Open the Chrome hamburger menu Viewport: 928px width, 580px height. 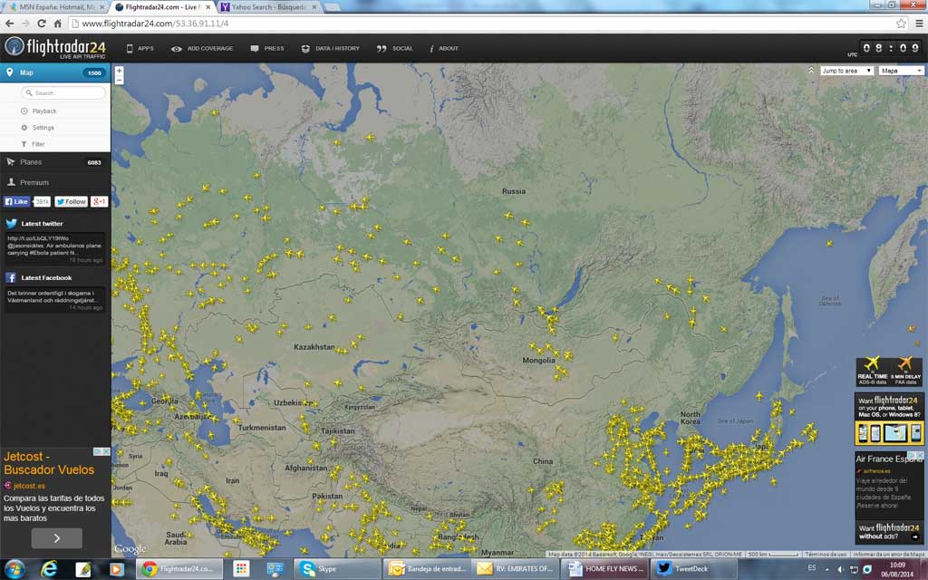click(918, 24)
